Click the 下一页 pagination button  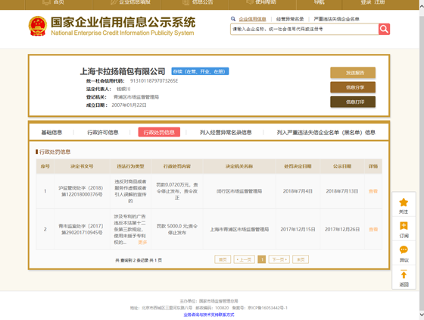tap(279, 259)
